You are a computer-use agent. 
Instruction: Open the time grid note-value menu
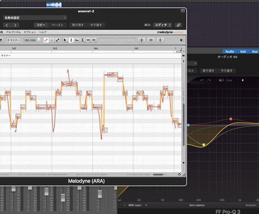pos(181,50)
